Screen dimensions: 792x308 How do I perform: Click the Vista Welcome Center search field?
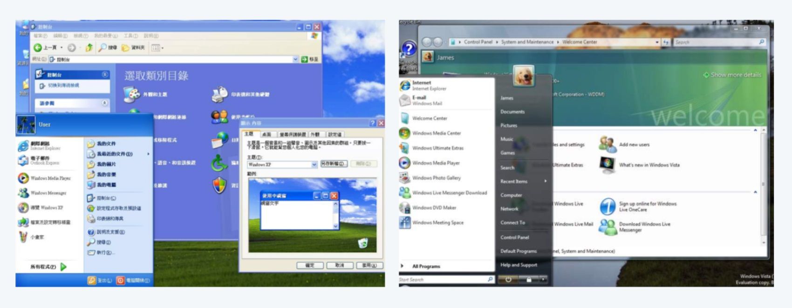[x=719, y=42]
